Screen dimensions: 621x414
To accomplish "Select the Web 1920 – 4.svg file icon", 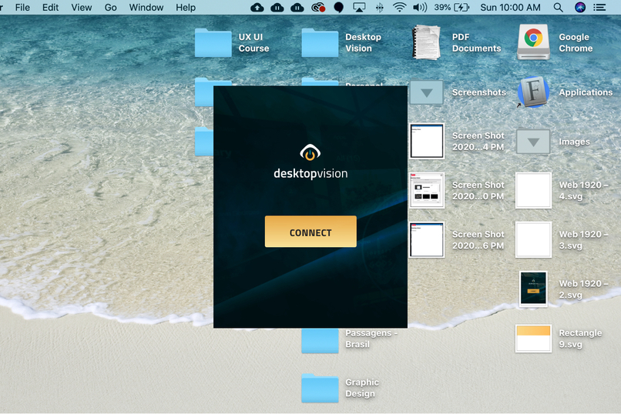I will click(x=533, y=191).
